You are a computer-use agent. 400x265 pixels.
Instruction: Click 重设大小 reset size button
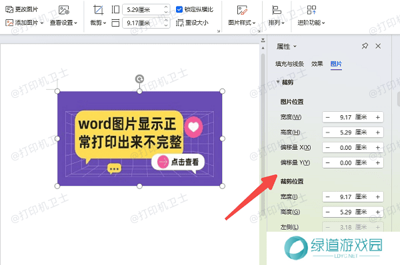(192, 23)
